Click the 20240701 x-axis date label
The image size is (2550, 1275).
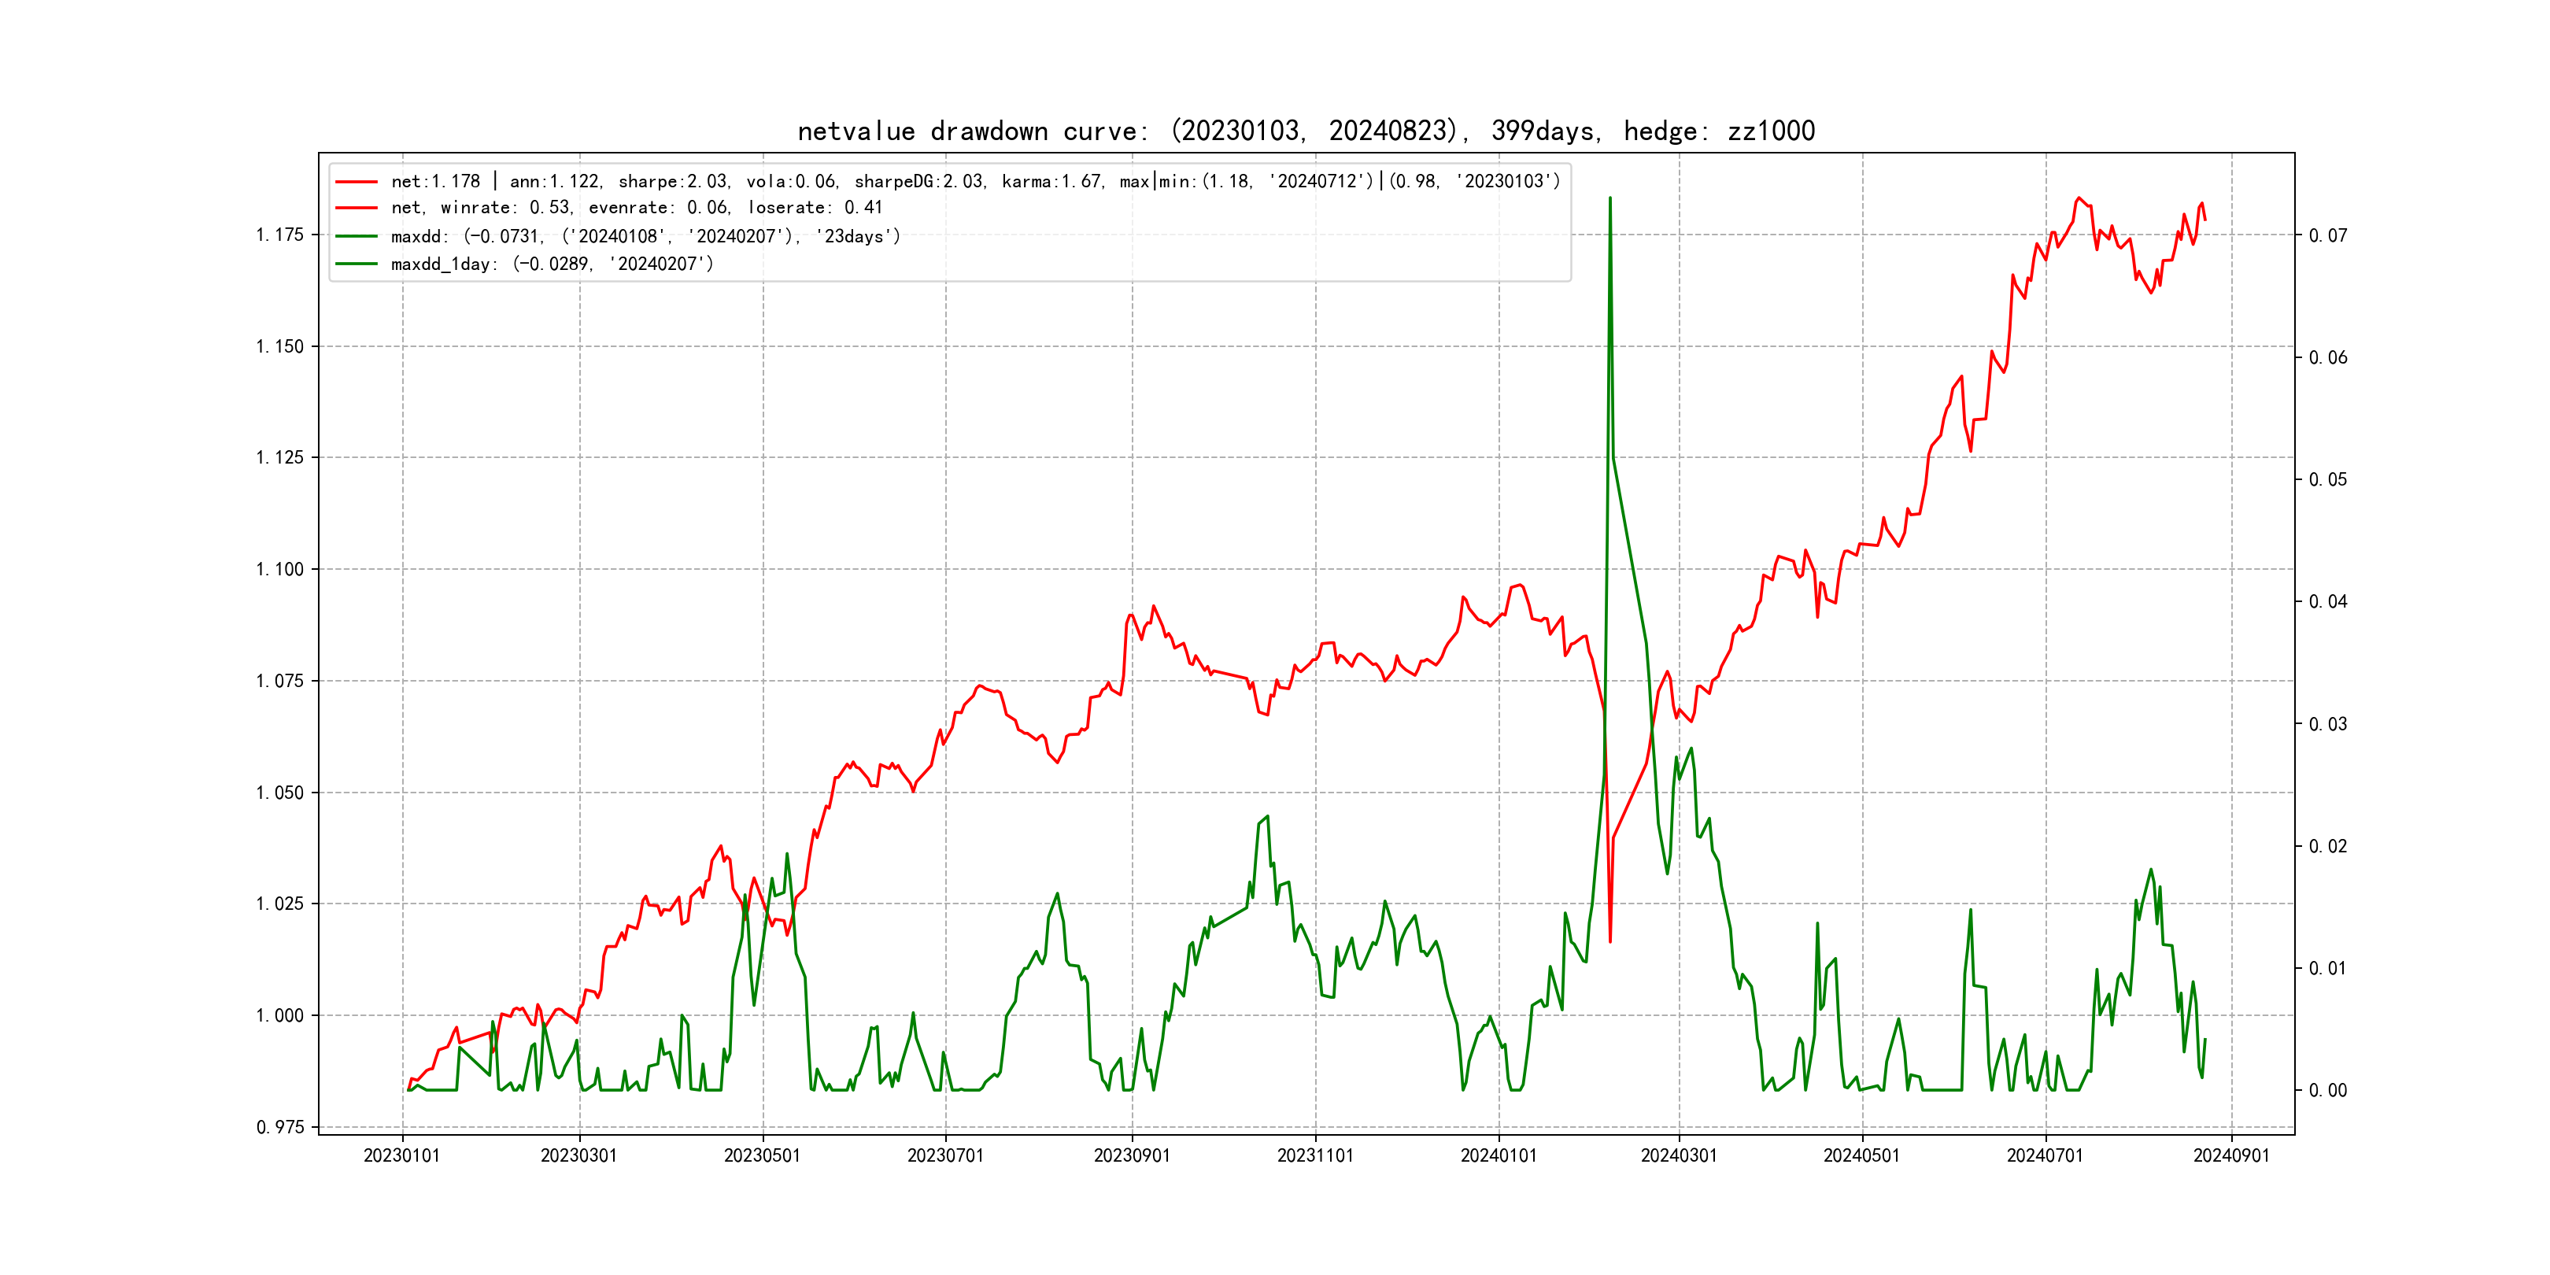(2046, 1156)
